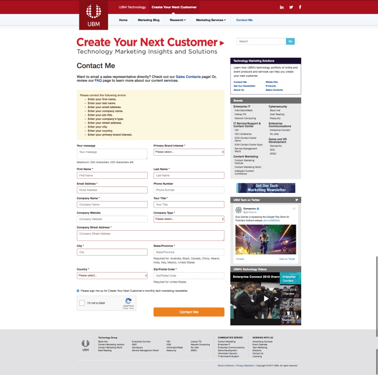Select the Black Hat USA video thumbnail
Screen dimensions: 378x375
tap(290, 305)
